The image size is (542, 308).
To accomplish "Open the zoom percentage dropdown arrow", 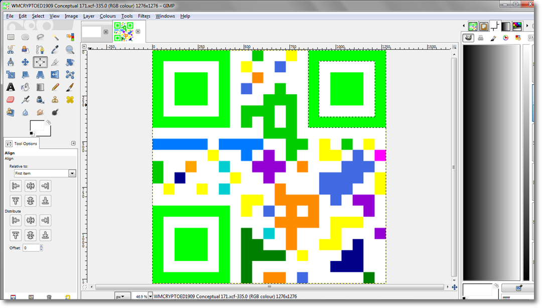I will click(x=151, y=296).
